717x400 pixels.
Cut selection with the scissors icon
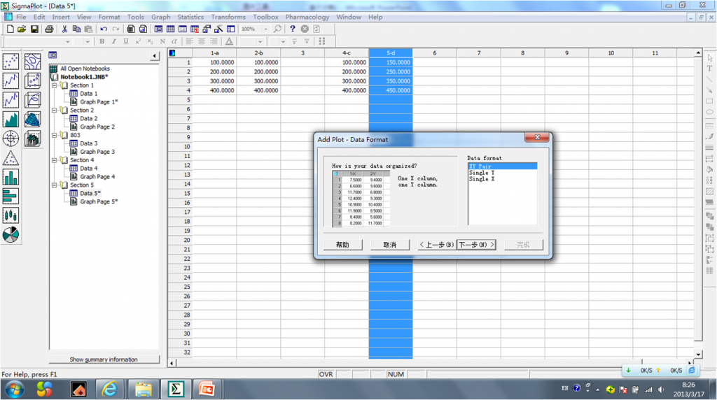point(64,29)
